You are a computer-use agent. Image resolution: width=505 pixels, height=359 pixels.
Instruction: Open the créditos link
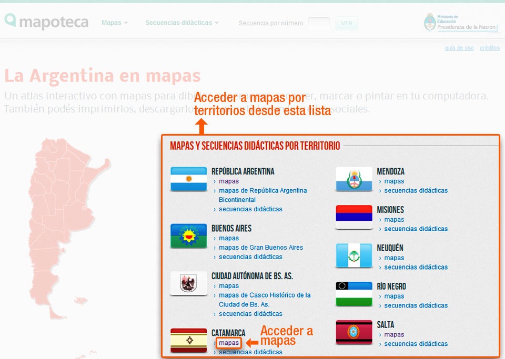click(489, 48)
